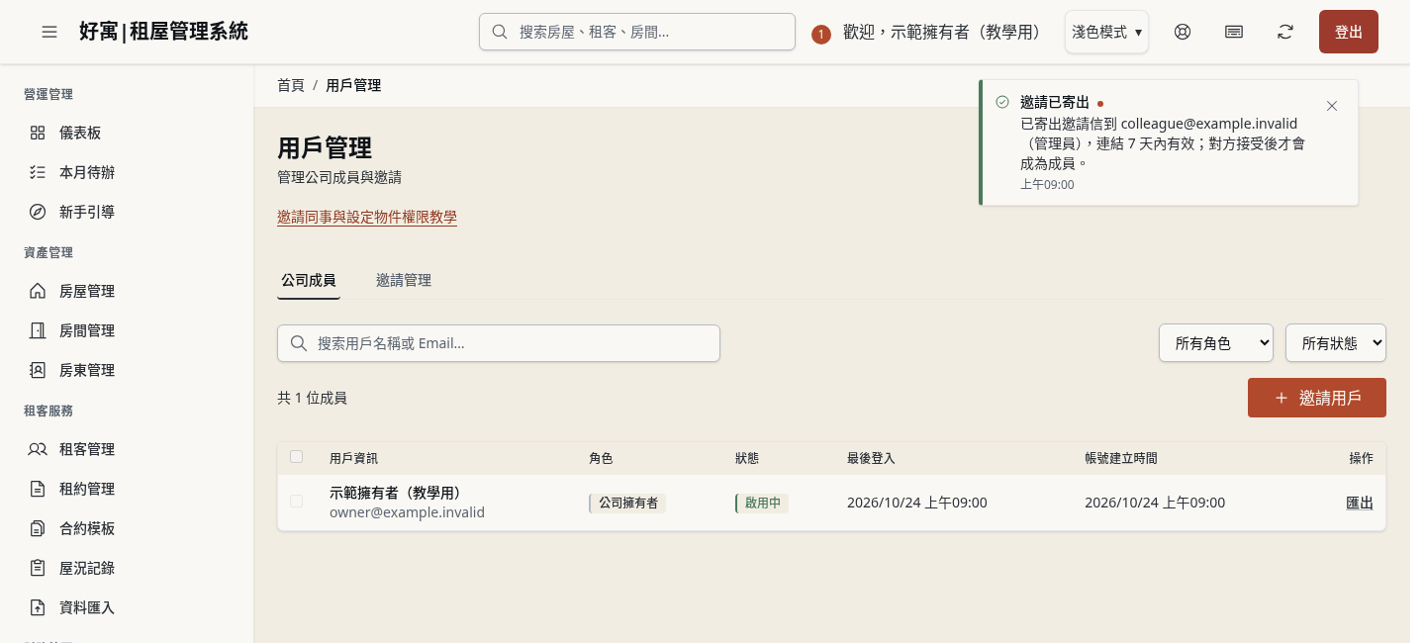Click the 合約模板 copy icon

(38, 528)
